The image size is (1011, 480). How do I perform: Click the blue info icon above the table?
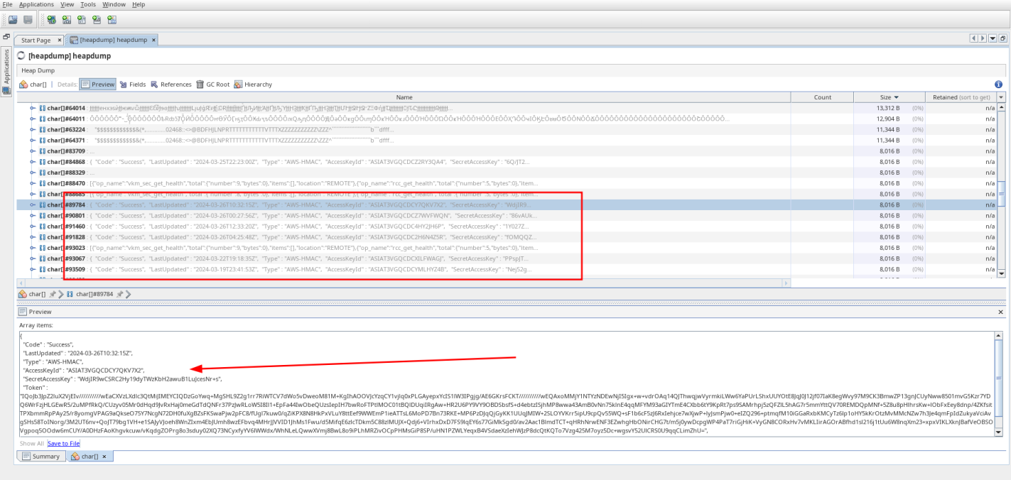pos(998,84)
